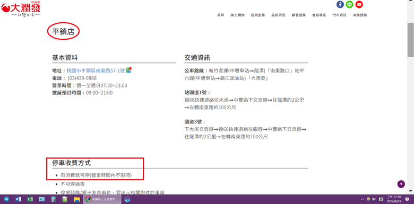Viewport: 414px width, 204px height.
Task: Open the notepad-with-pencil taskbar icon
Action: (65, 199)
